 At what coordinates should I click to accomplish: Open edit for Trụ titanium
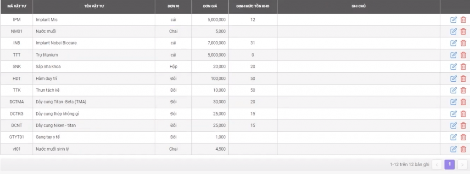(x=453, y=55)
